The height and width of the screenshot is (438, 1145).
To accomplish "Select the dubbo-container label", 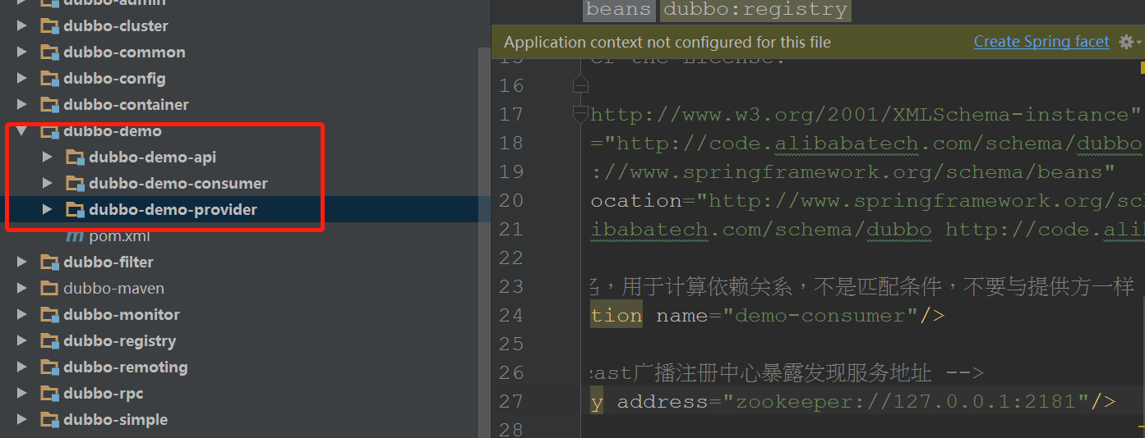I will [x=126, y=105].
